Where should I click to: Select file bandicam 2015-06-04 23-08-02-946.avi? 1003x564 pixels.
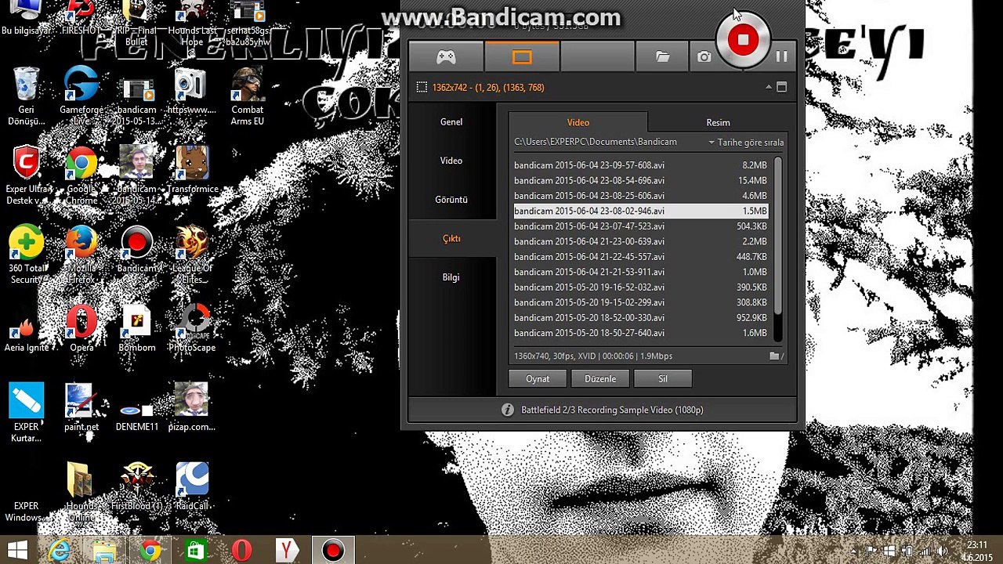641,211
